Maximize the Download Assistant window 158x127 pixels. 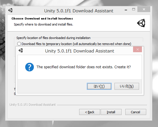134,9
